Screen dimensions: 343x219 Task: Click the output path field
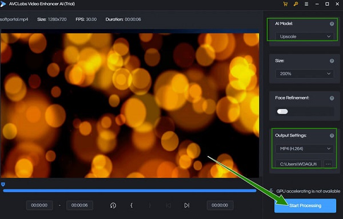coord(298,164)
